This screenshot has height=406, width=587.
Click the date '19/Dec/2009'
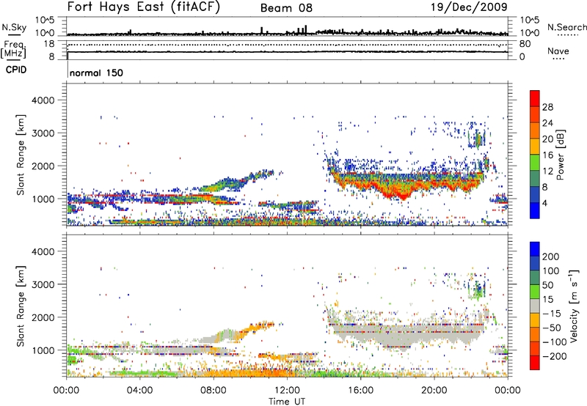tap(469, 7)
